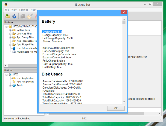Screen dimensions: 166x126
Task: Click OK to dismiss the info dialog
Action: [x=116, y=108]
